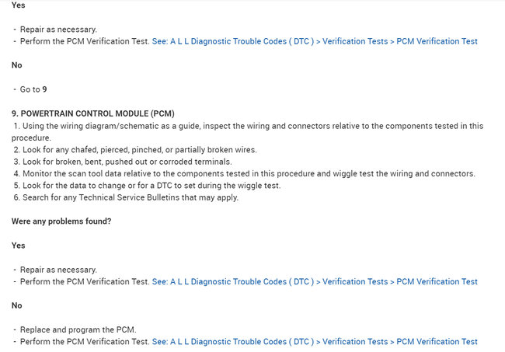Image resolution: width=505 pixels, height=352 pixels.
Task: Click the 'Were any problems found?' question
Action: click(x=61, y=221)
